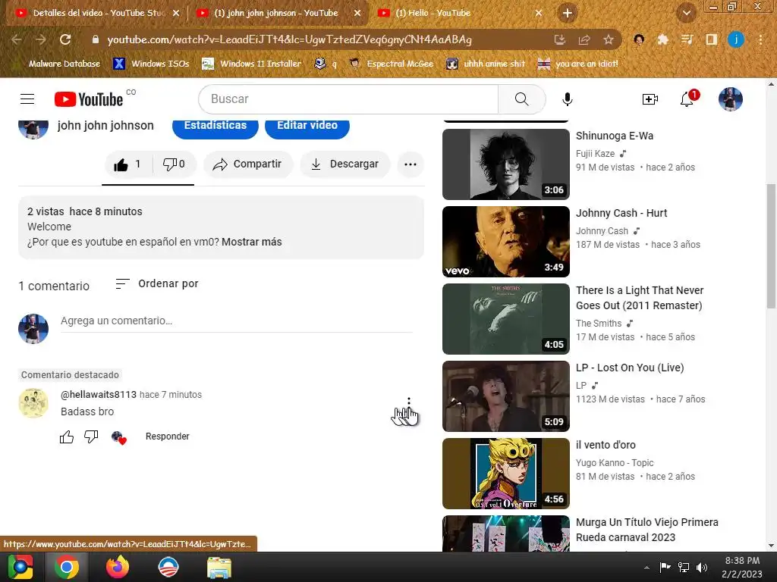Image resolution: width=777 pixels, height=582 pixels.
Task: Expand description with Mostrar más
Action: [x=252, y=242]
